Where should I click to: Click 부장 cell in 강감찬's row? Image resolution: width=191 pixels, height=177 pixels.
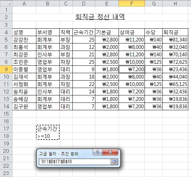66,40
